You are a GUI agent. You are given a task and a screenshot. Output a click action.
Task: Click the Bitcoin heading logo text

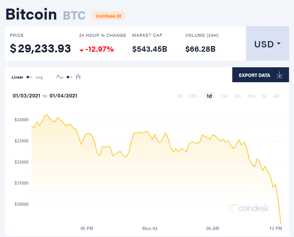pos(31,14)
